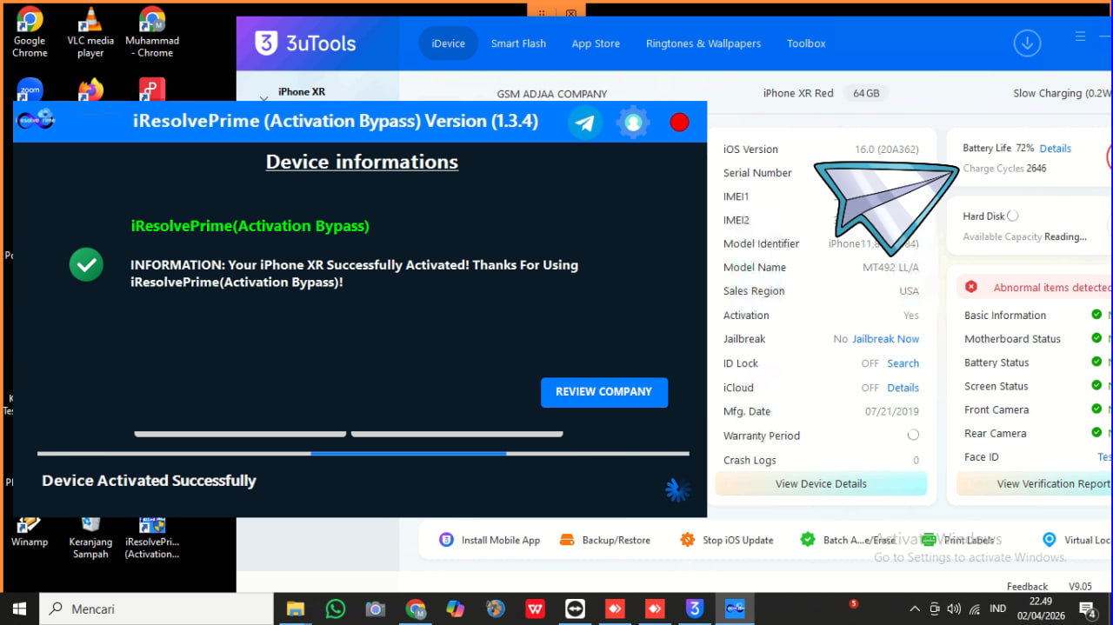1113x625 pixels.
Task: Open the 3uTools taskbar icon
Action: [694, 609]
